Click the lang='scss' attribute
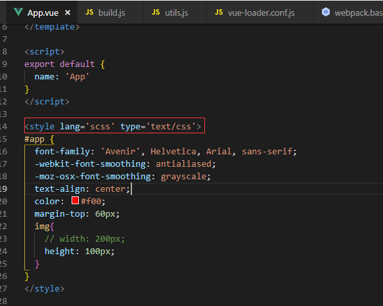The height and width of the screenshot is (306, 383). 87,127
